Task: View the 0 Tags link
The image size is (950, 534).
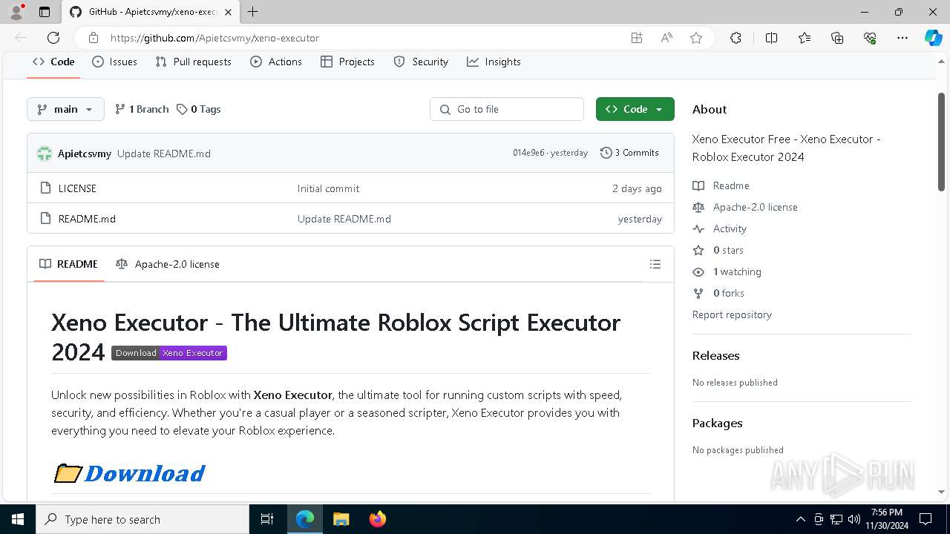Action: pos(199,109)
